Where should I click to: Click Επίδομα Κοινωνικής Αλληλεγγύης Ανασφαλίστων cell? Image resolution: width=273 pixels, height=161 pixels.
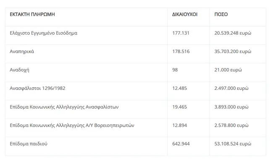(x=64, y=107)
